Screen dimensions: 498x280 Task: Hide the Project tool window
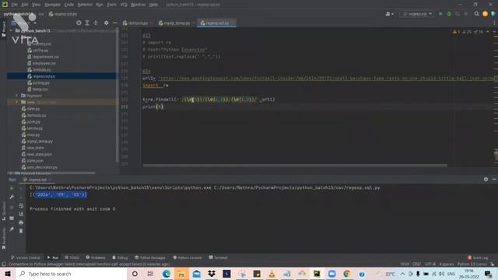(x=115, y=23)
